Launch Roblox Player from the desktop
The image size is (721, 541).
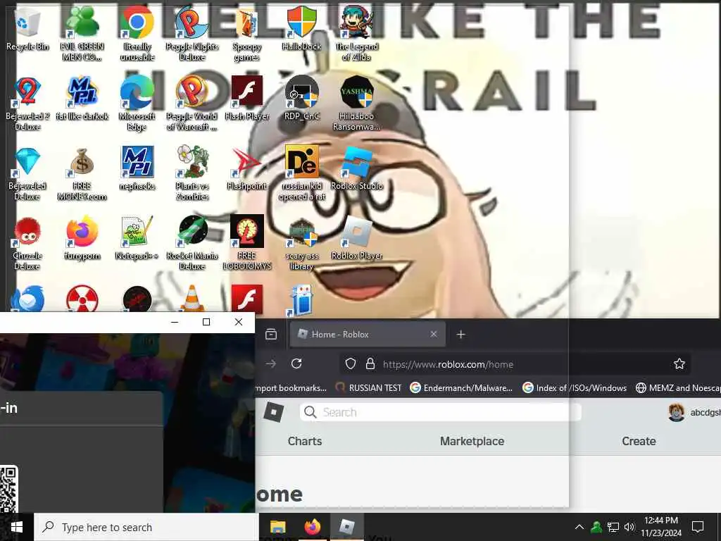[357, 238]
